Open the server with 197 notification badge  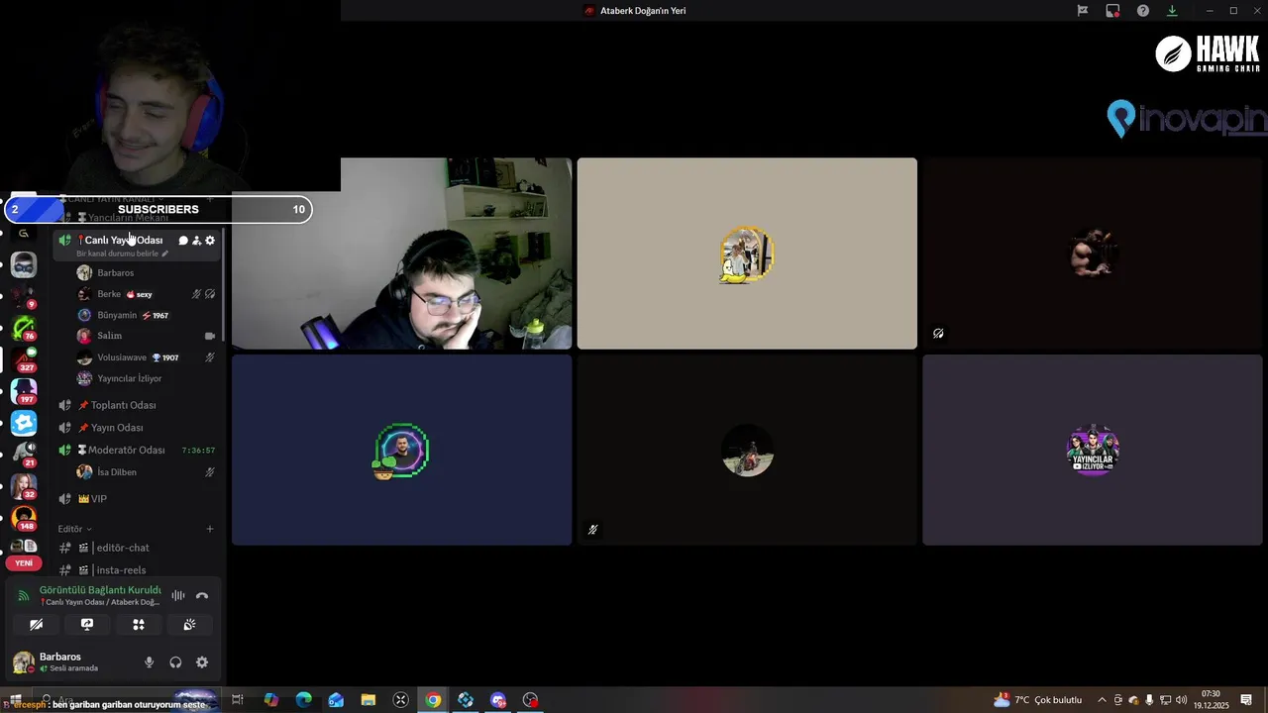coord(24,391)
